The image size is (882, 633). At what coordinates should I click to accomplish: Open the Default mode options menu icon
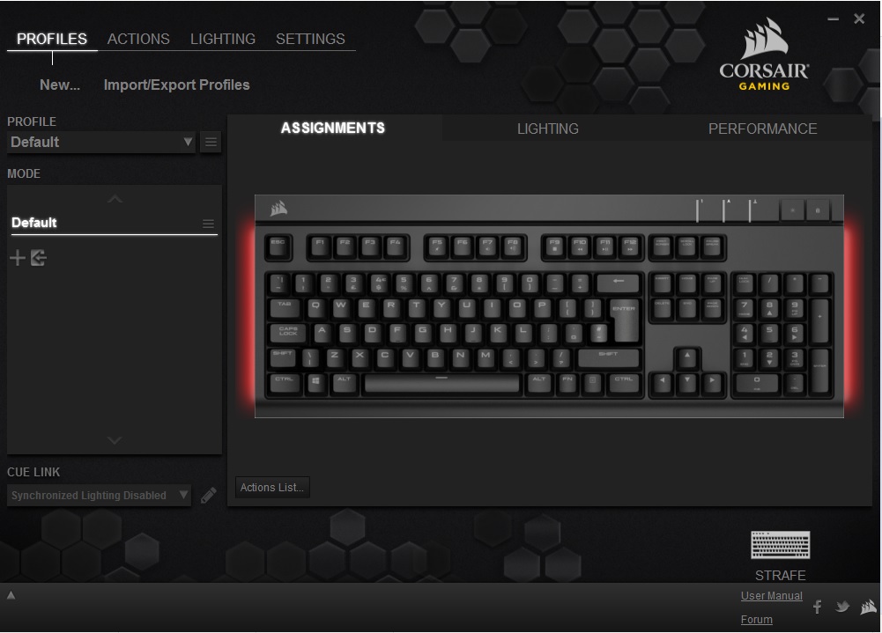click(208, 224)
